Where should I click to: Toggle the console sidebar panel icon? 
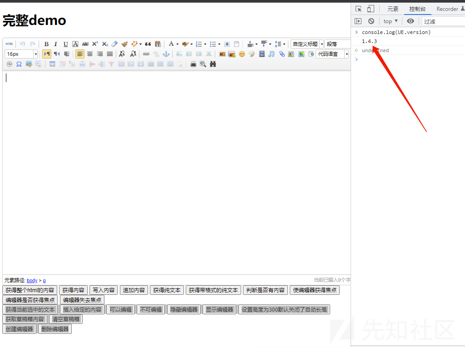click(x=358, y=21)
